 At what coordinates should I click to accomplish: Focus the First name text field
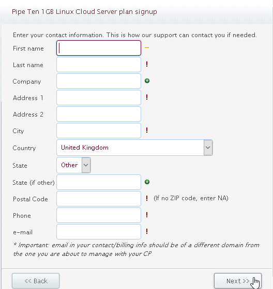(x=99, y=48)
